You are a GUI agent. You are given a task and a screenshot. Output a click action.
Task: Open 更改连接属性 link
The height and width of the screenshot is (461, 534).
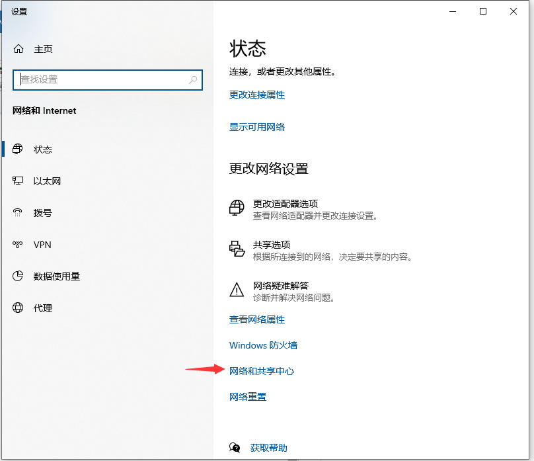click(257, 95)
